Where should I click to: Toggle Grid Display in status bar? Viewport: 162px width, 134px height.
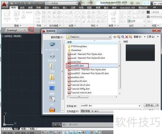point(51,132)
